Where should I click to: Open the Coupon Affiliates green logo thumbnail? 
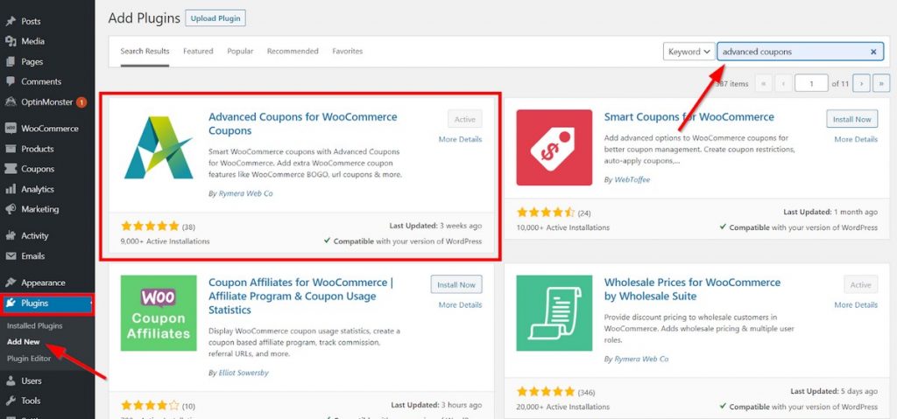[159, 313]
